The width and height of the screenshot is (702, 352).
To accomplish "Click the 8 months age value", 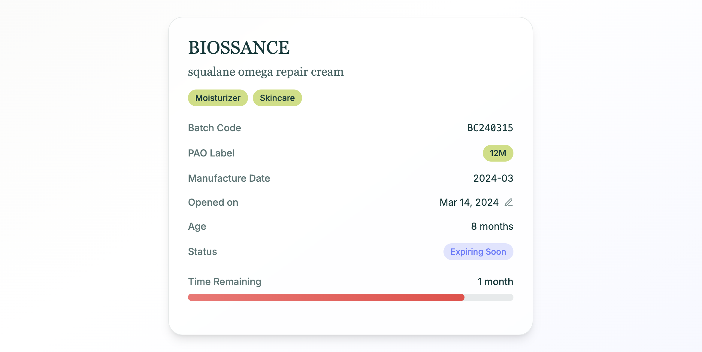I will point(492,226).
